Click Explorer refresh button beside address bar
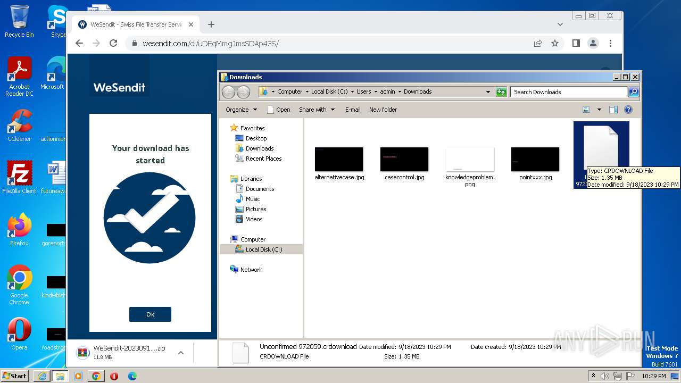This screenshot has width=681, height=383. click(501, 91)
